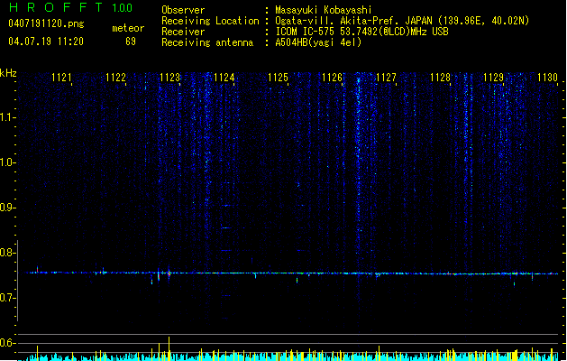Screen dimensions: 567x361
Task: Click the 0.7 kHz axis label
Action: click(6, 298)
